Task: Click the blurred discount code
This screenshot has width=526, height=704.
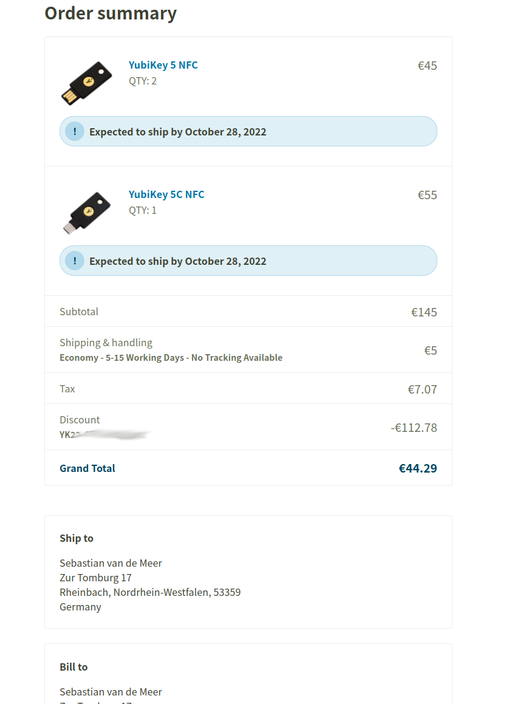Action: [104, 434]
